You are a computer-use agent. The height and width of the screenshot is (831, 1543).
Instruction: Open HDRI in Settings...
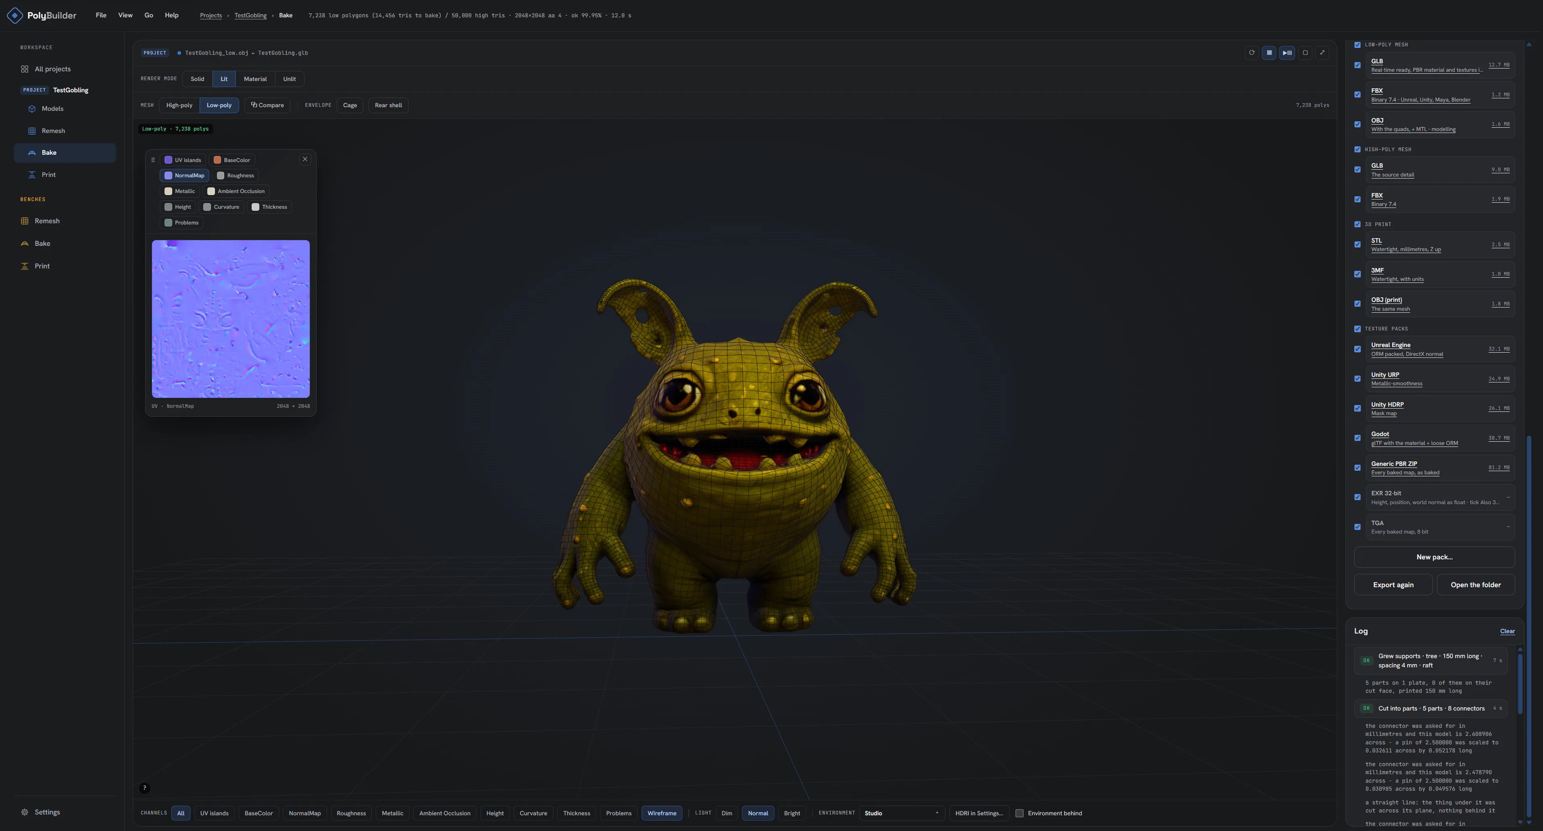(979, 813)
